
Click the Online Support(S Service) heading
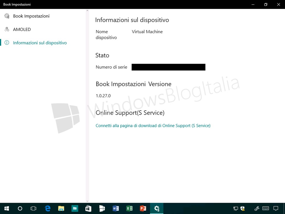tap(130, 113)
